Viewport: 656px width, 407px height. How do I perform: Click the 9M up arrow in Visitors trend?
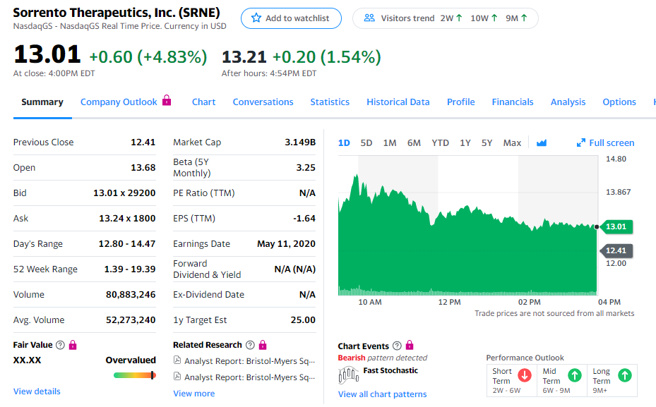click(524, 18)
